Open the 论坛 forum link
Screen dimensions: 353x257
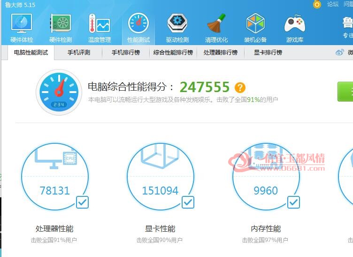pyautogui.click(x=333, y=4)
